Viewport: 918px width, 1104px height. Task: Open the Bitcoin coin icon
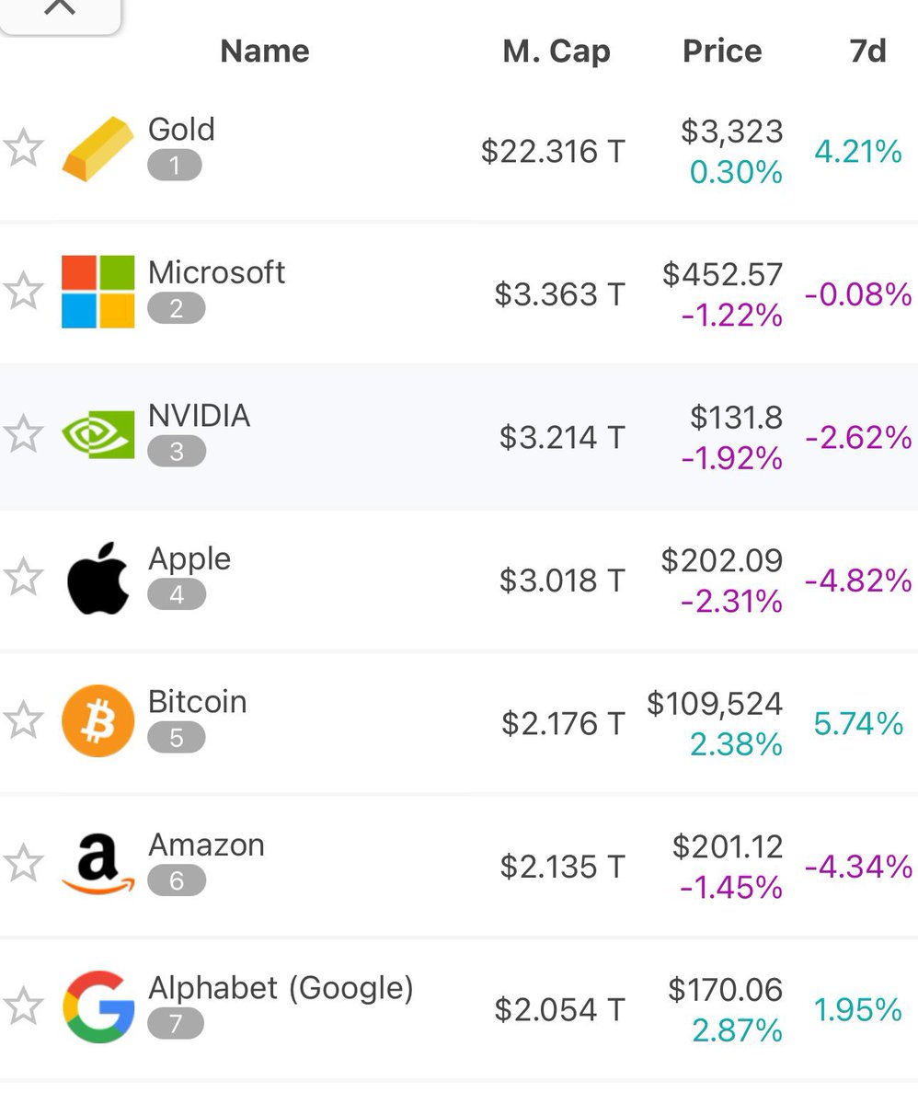[x=98, y=720]
